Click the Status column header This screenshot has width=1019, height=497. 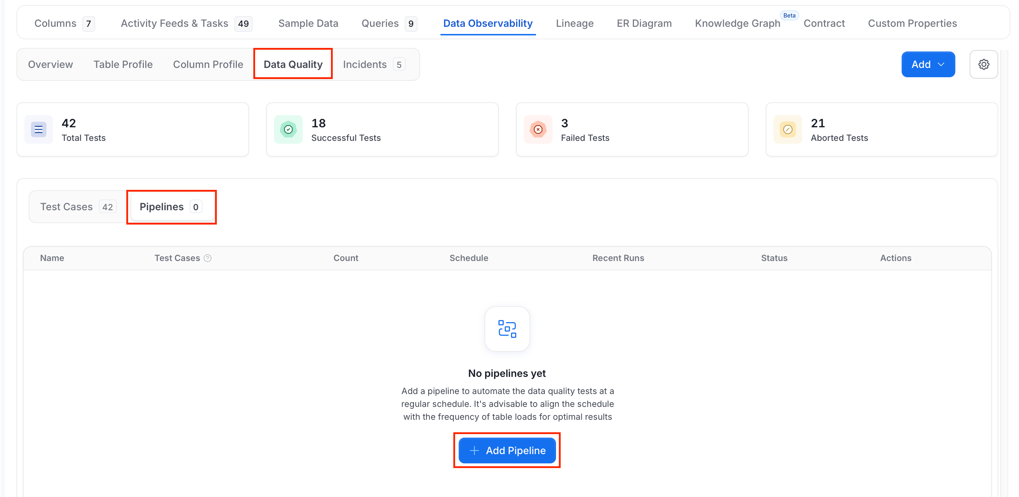coord(774,258)
